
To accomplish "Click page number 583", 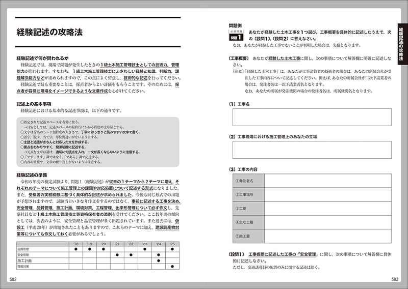I will [394, 279].
